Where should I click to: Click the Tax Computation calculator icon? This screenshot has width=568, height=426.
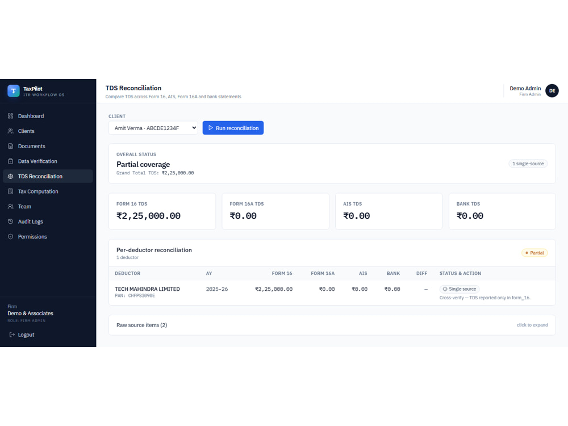(x=10, y=191)
